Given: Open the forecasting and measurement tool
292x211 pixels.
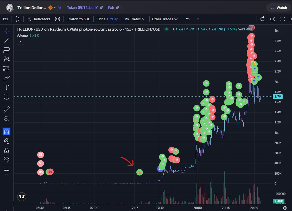Looking at the screenshot, I should coord(7,69).
